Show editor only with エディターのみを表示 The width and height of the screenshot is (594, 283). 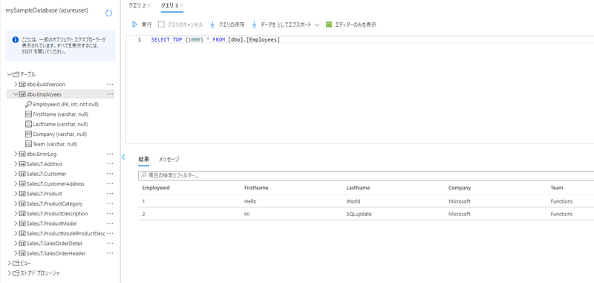[x=350, y=25]
